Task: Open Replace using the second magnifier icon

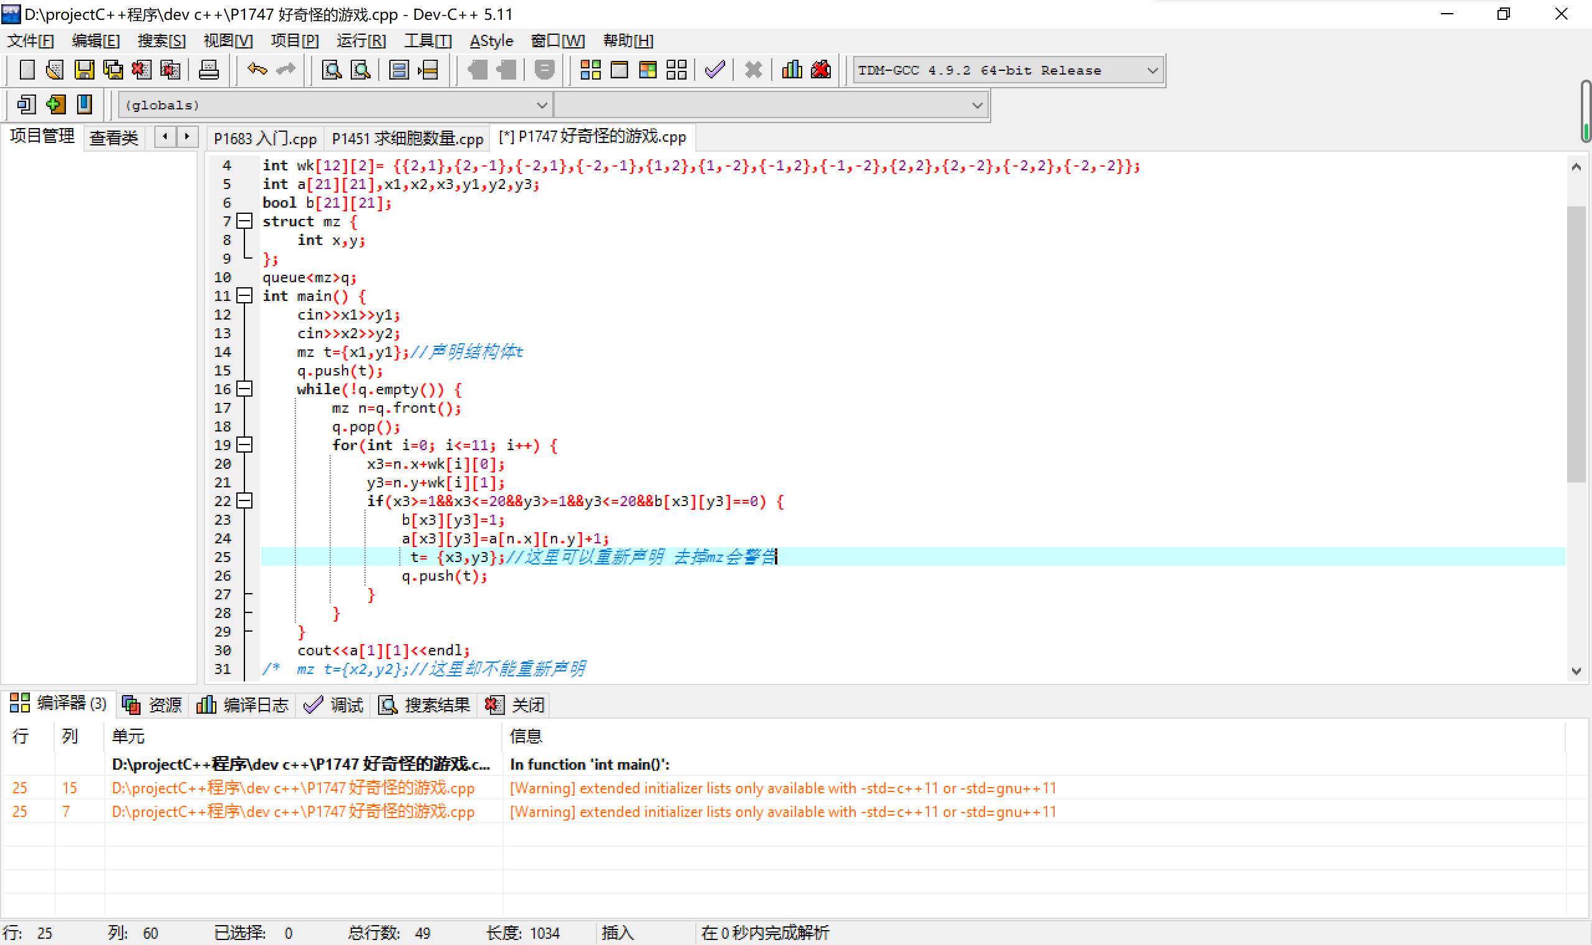Action: [x=361, y=70]
